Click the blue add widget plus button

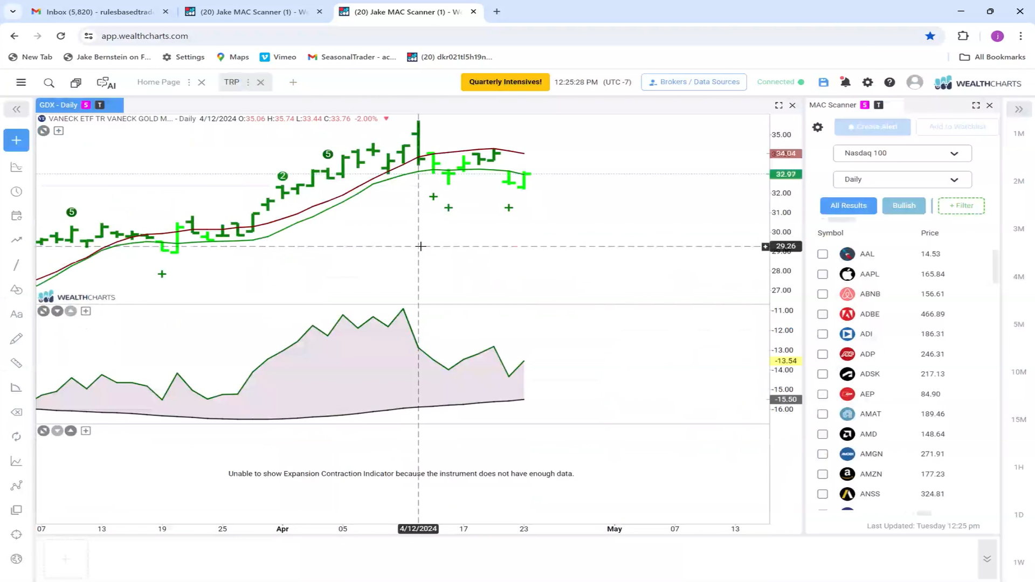[16, 140]
